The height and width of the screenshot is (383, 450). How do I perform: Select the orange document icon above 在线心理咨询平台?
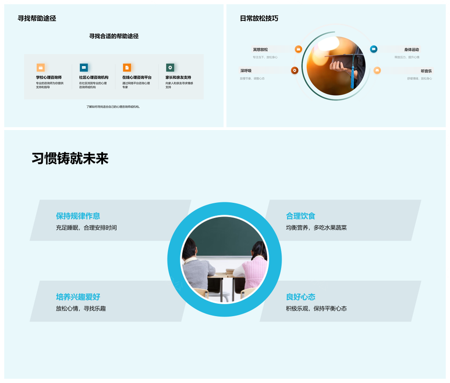[x=127, y=68]
